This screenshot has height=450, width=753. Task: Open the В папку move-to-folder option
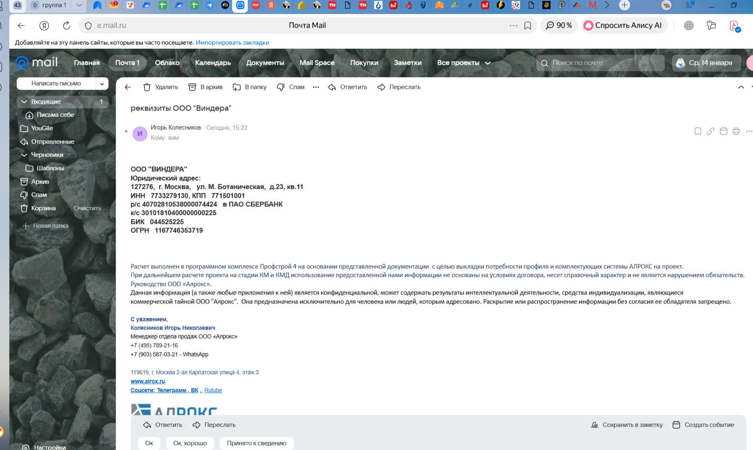tap(250, 87)
